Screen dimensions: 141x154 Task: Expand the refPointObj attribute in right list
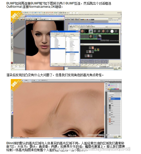point(66,44)
